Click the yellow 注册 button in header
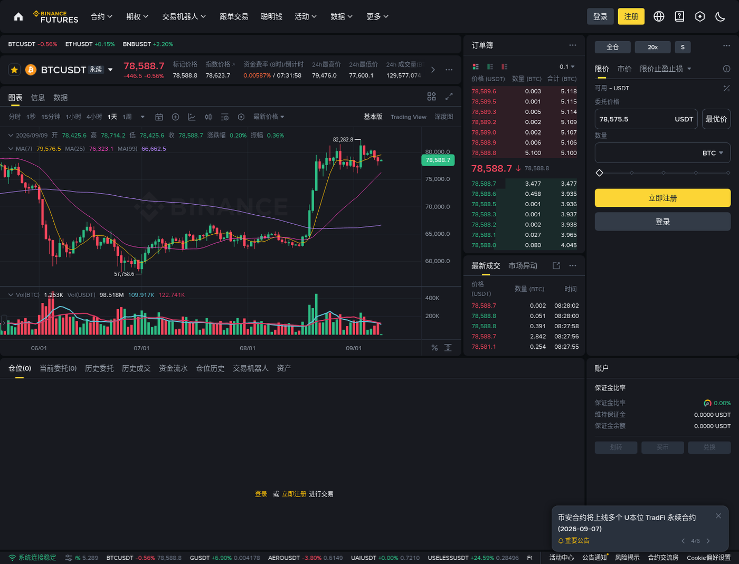Screen dimensions: 739x564 tap(631, 16)
